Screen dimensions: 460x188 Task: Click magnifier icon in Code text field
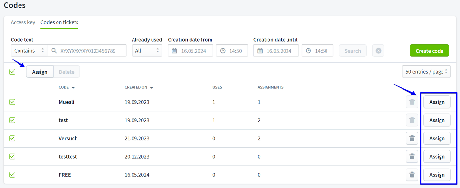coord(54,51)
